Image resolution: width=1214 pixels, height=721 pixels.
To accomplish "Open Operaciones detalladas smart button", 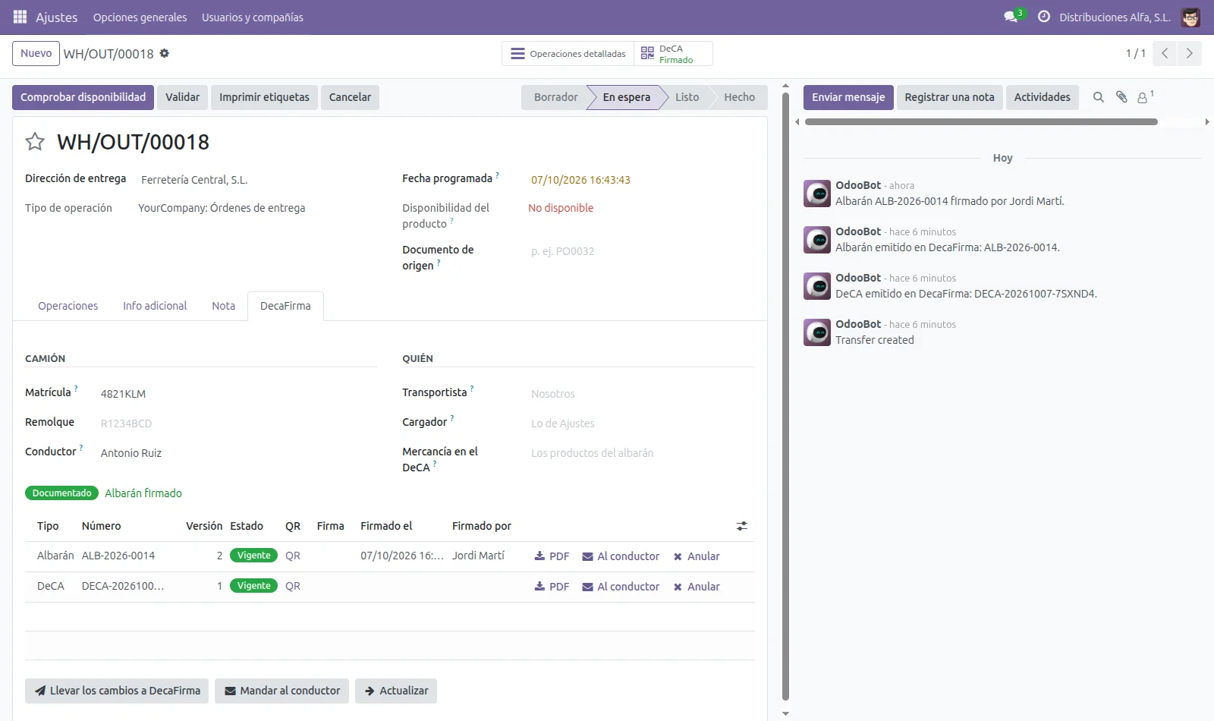I will [x=568, y=54].
